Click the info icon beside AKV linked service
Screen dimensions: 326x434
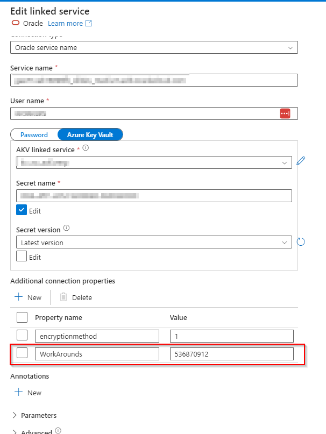pos(86,148)
